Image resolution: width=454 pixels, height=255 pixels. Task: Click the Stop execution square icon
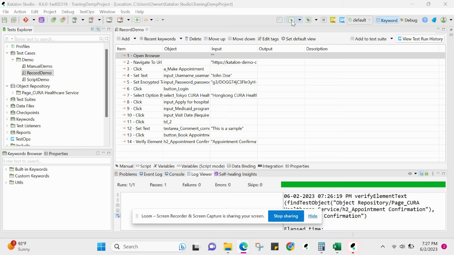[323, 20]
